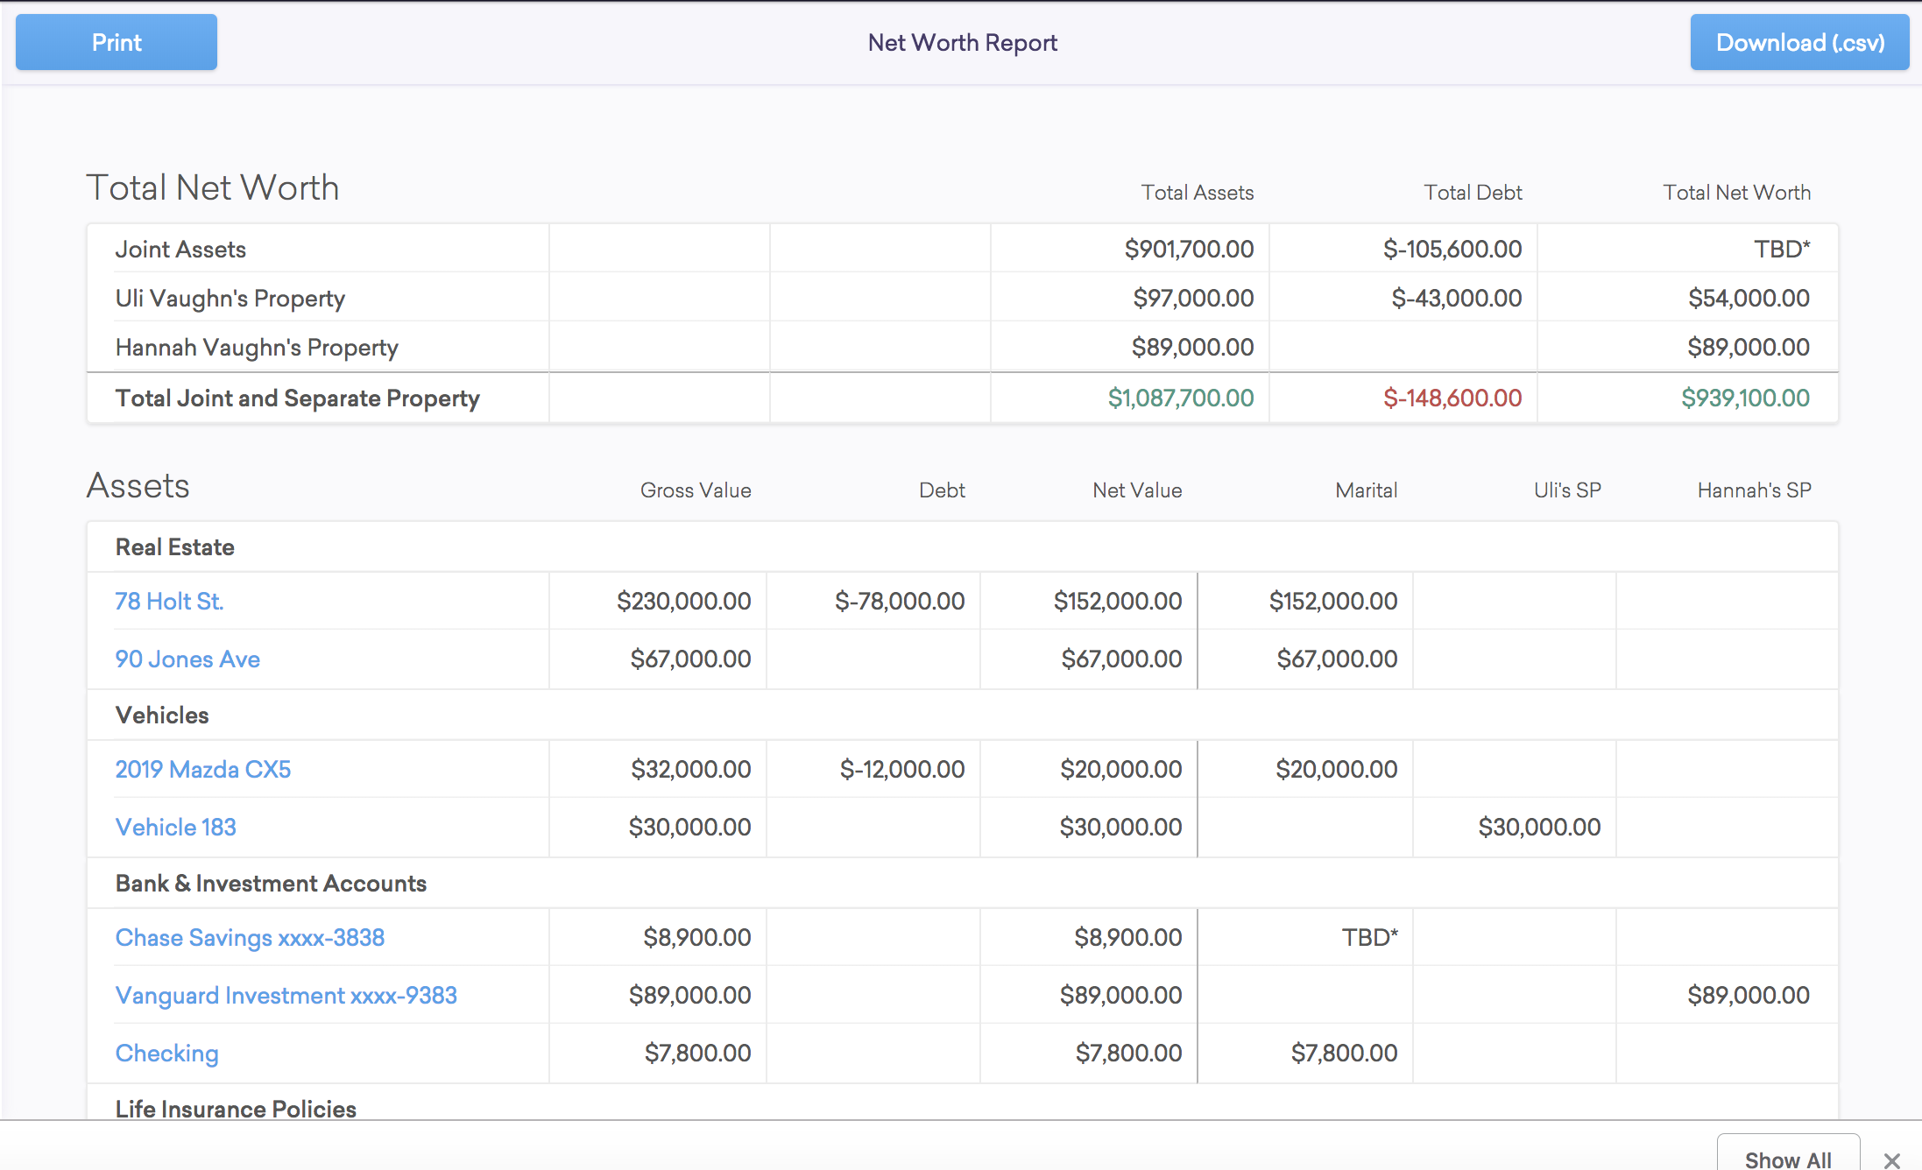Click the Vehicles section header
This screenshot has width=1922, height=1170.
162,715
